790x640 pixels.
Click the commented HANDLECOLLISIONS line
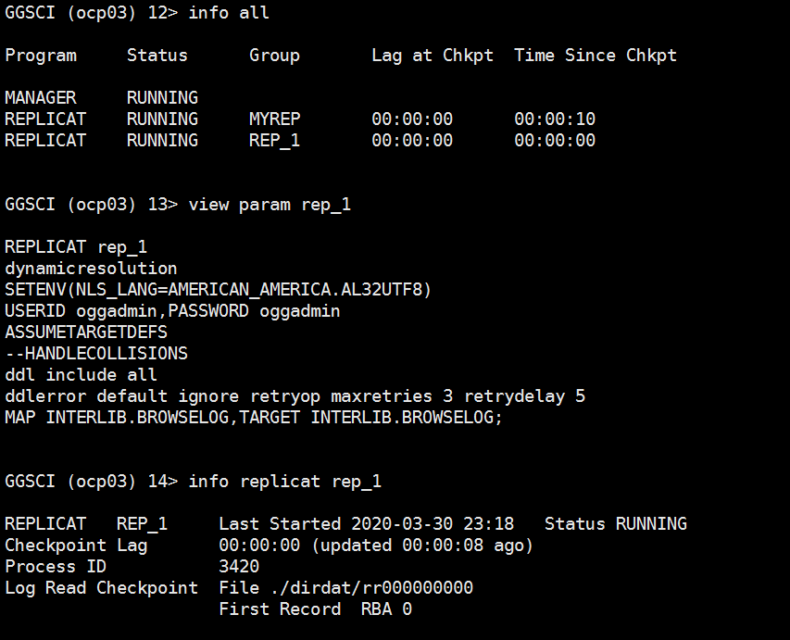(x=96, y=354)
